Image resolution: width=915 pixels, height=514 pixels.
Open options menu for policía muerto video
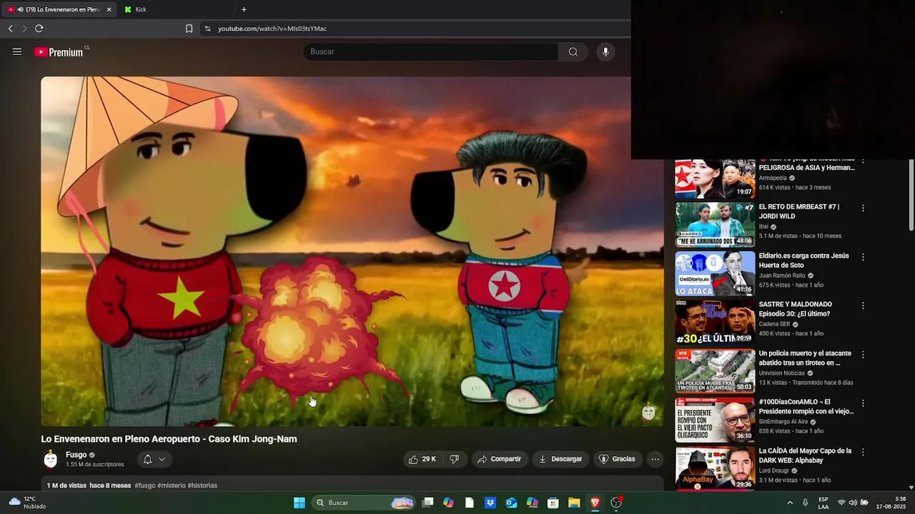(863, 354)
